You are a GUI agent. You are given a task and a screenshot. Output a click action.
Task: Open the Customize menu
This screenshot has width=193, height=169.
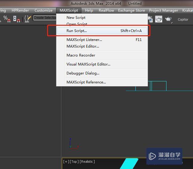point(44,10)
